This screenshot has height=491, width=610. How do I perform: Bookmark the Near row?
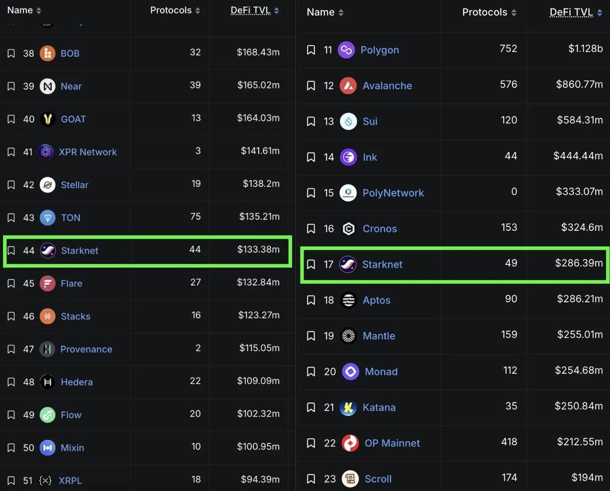[x=11, y=86]
